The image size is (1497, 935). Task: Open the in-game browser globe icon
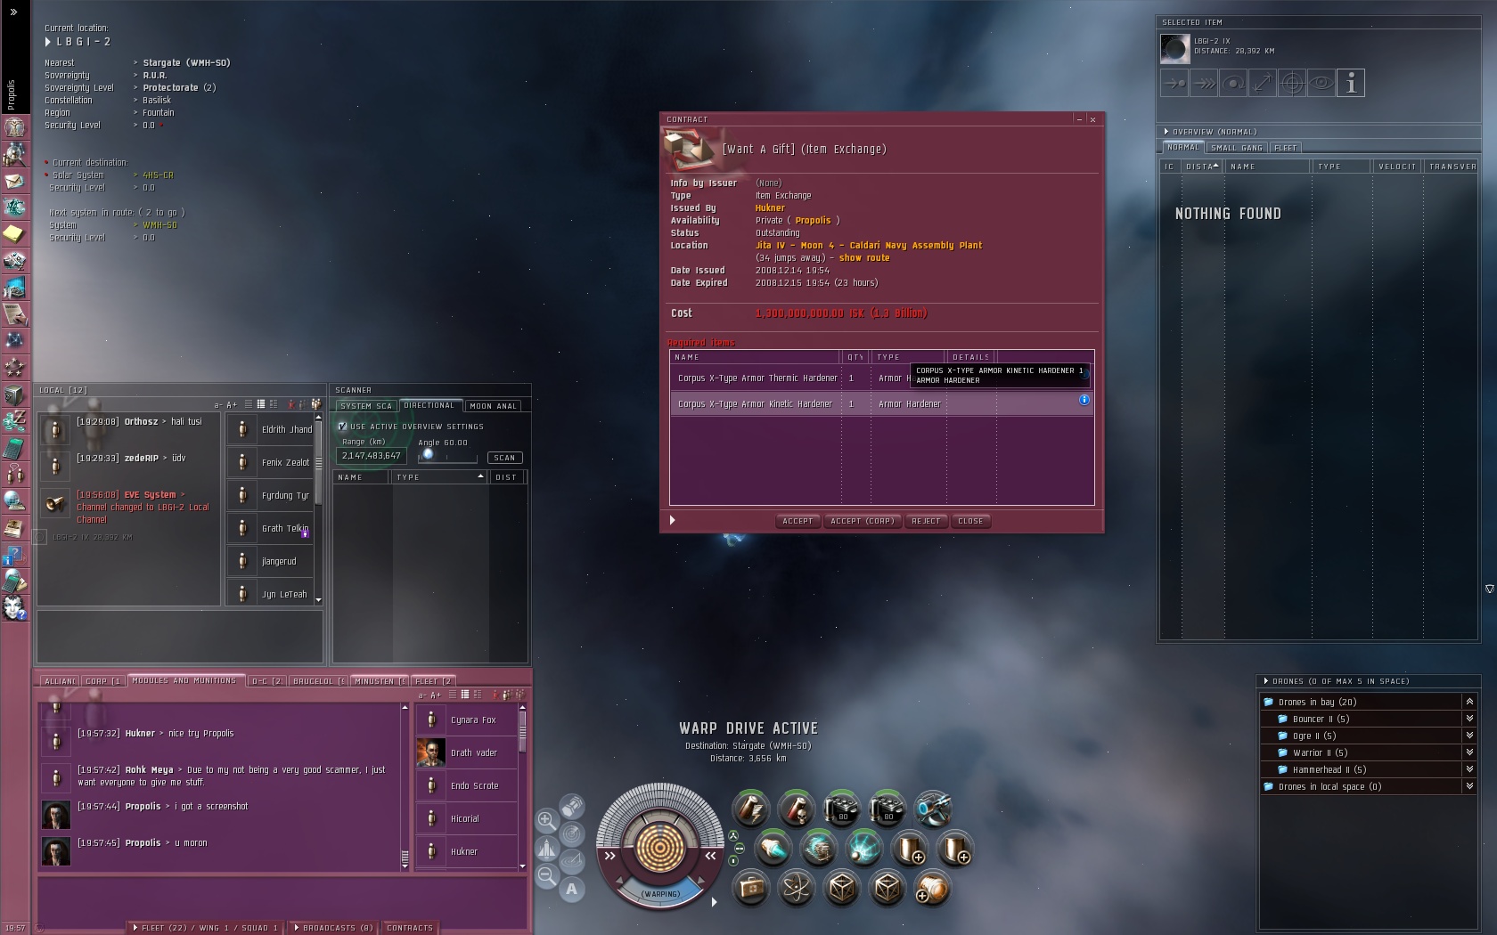(x=14, y=501)
